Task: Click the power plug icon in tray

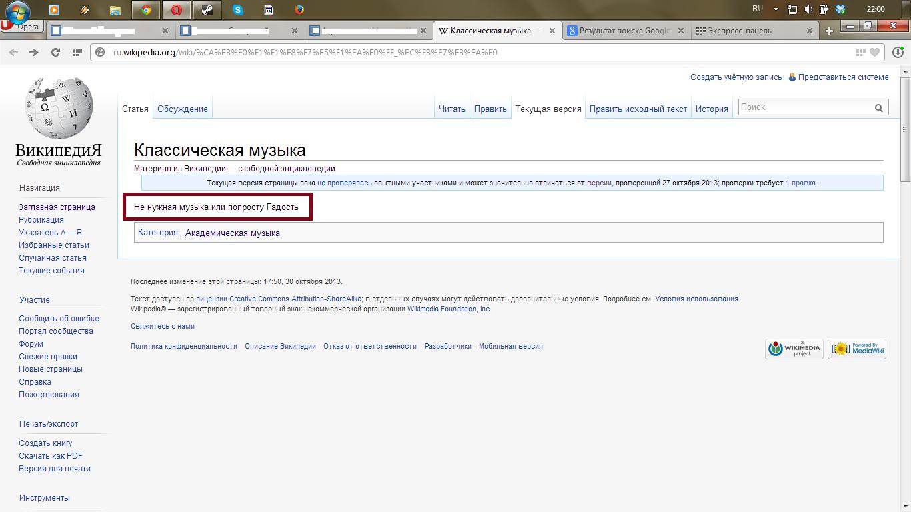Action: (x=824, y=9)
